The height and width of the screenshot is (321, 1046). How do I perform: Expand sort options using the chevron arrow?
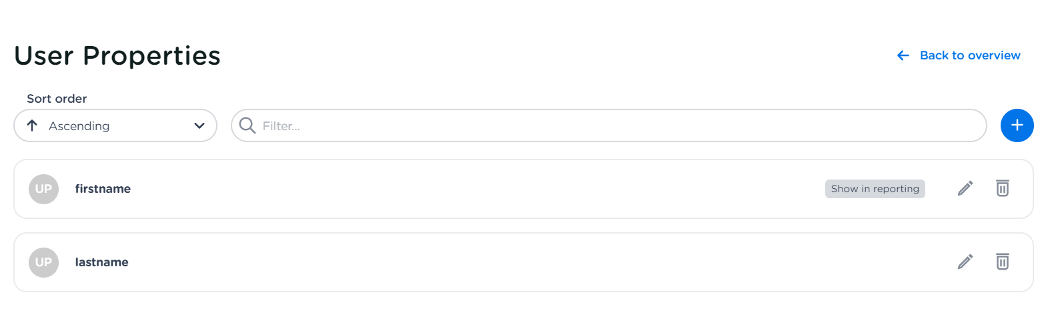199,125
